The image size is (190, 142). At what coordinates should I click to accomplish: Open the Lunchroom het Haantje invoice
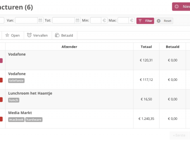point(30,93)
